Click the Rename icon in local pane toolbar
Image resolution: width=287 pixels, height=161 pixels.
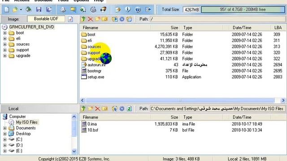click(x=104, y=108)
